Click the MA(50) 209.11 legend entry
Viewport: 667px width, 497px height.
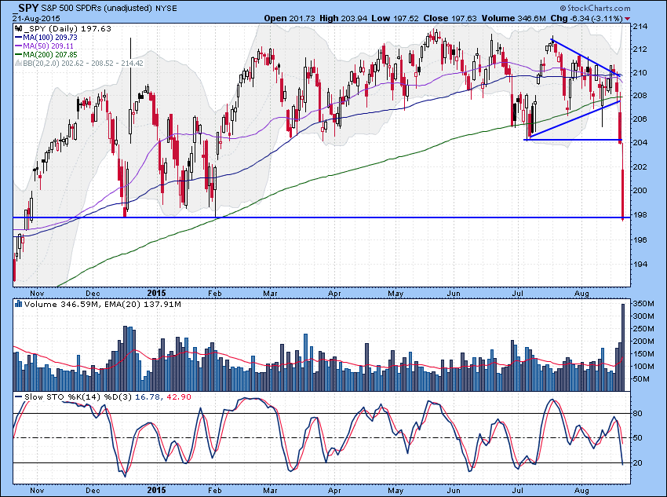coord(48,46)
